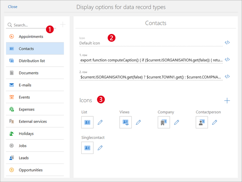Click the 1. row computeCaption text field
Image resolution: width=242 pixels, height=182 pixels.
point(150,60)
